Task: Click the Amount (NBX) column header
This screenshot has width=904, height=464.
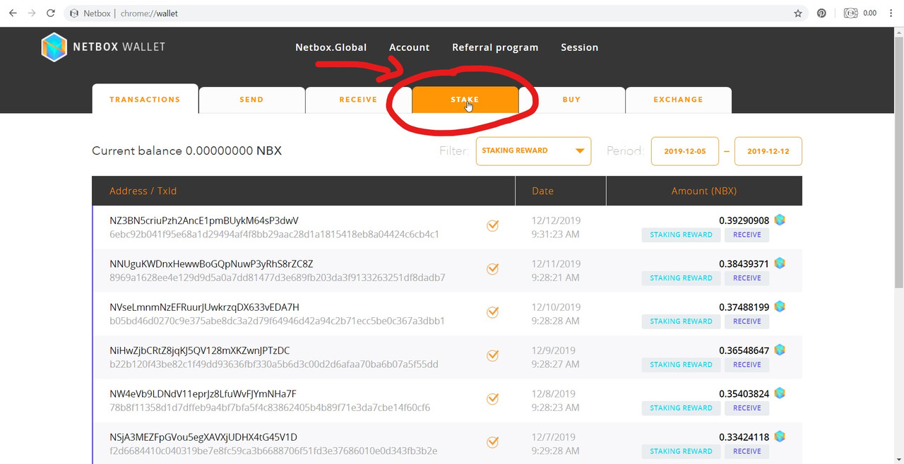Action: click(x=704, y=191)
